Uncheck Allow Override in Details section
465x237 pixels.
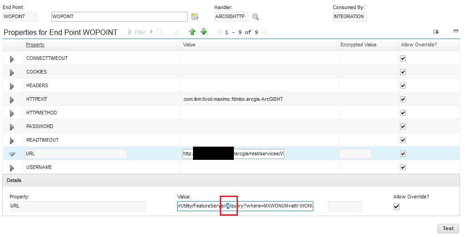pos(396,207)
